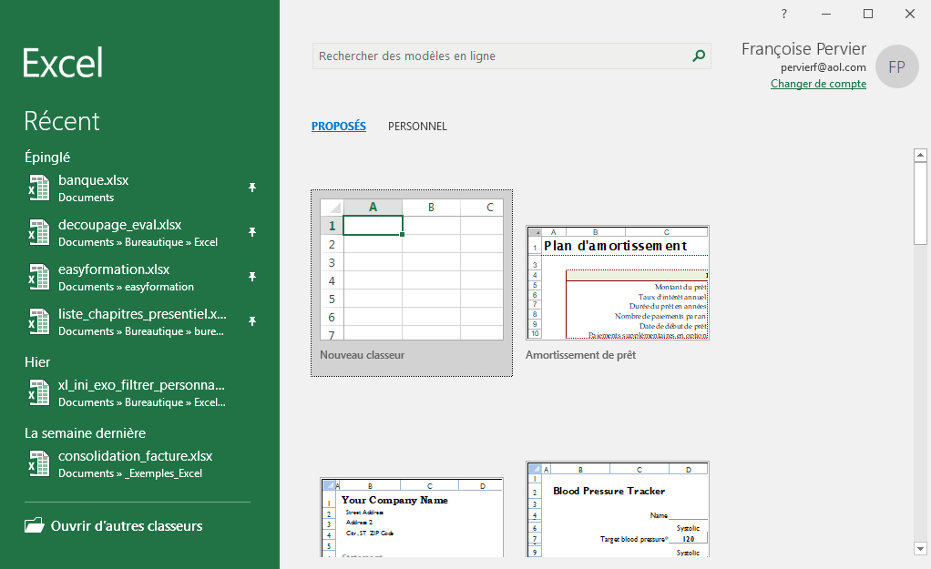
Task: Open the Blood Pressure Tracker template
Action: (x=618, y=508)
